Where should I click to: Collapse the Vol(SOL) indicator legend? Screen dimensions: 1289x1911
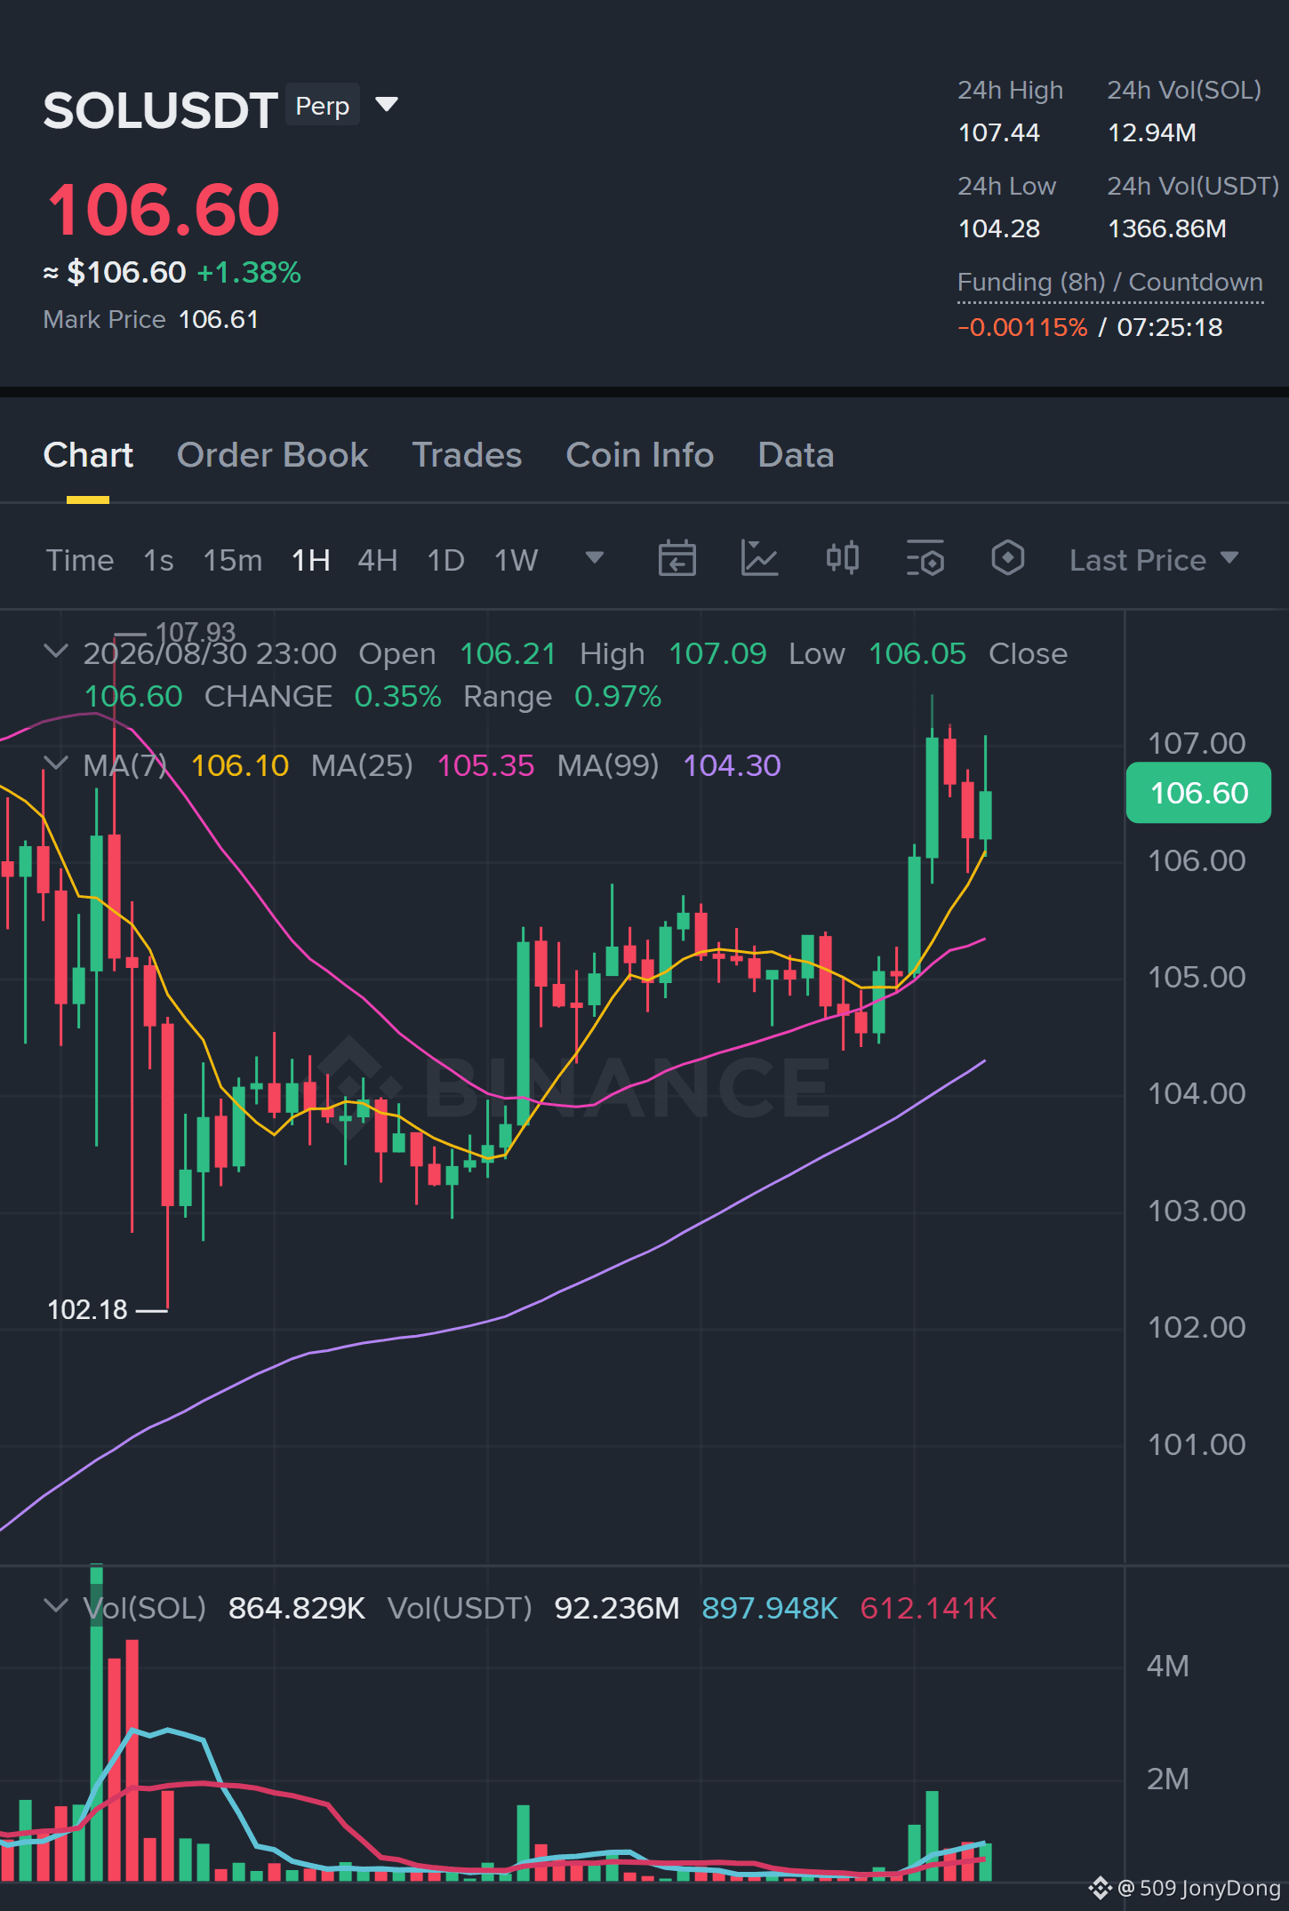(55, 1606)
